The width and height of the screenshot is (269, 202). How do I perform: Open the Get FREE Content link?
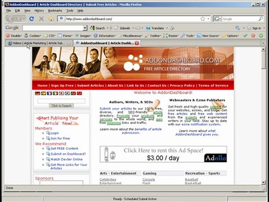pos(64,148)
